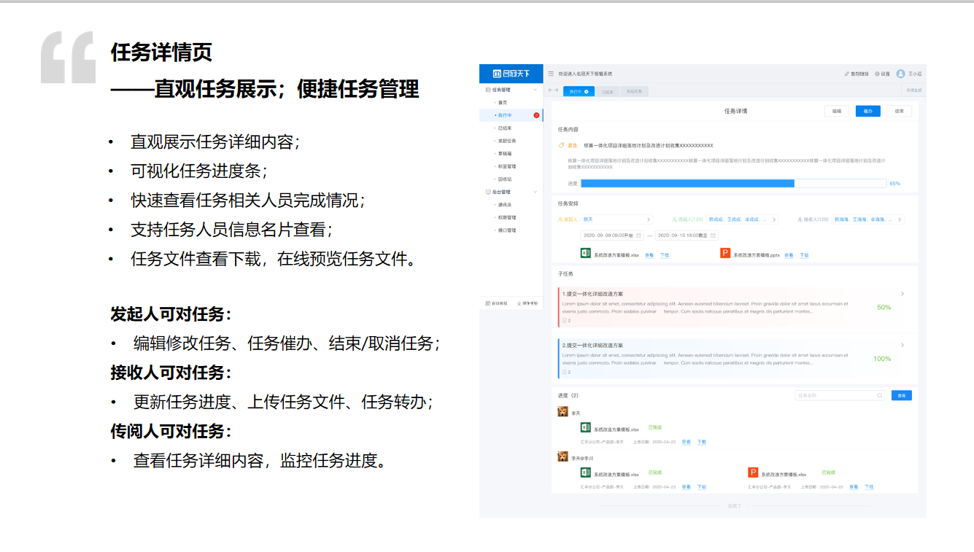Click the PowerPoint icon under 李天@李川
Screen dimensions: 974x552
[753, 473]
